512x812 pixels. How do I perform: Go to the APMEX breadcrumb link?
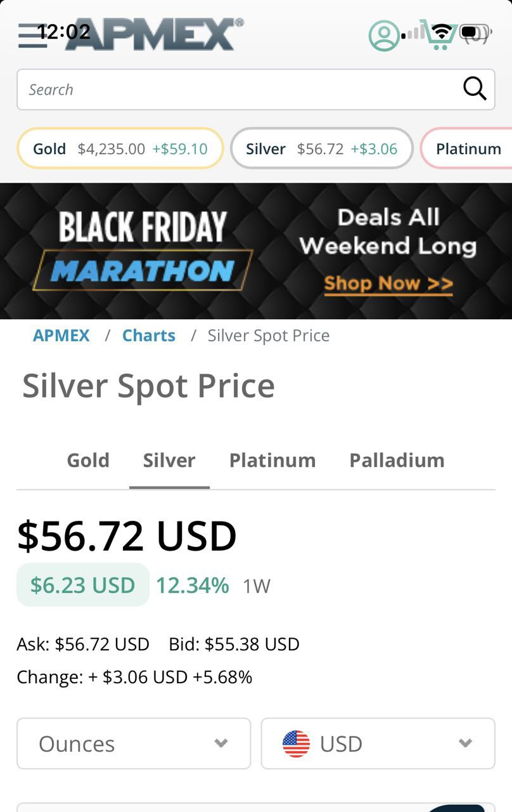point(61,335)
